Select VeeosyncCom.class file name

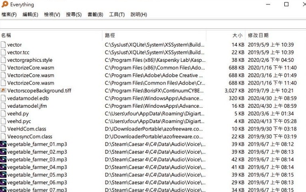click(x=30, y=137)
